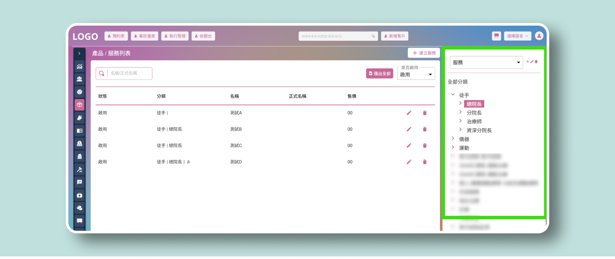Click the plus icon to add category
Viewport: 615px width, 259px height.
[x=527, y=62]
